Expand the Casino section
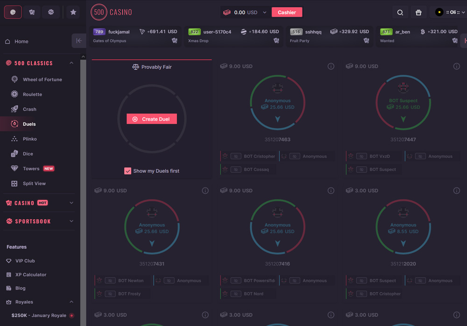 [71, 203]
